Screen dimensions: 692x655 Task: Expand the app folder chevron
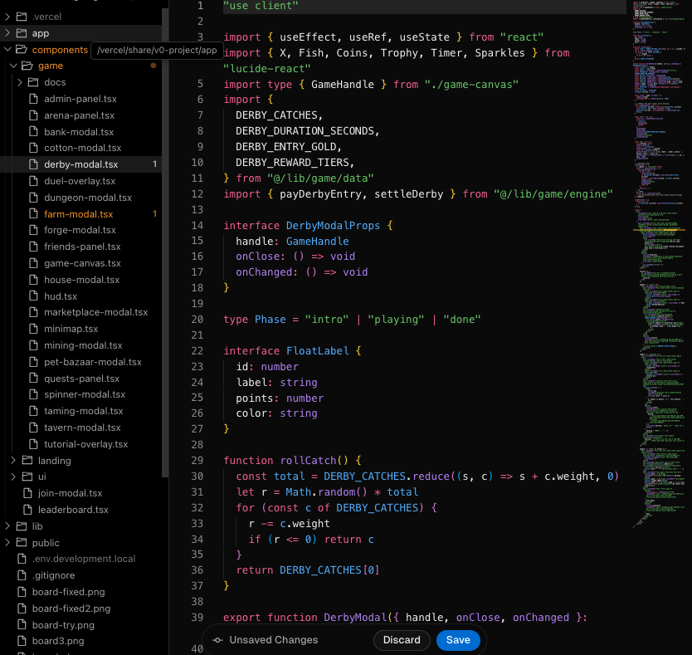click(7, 33)
